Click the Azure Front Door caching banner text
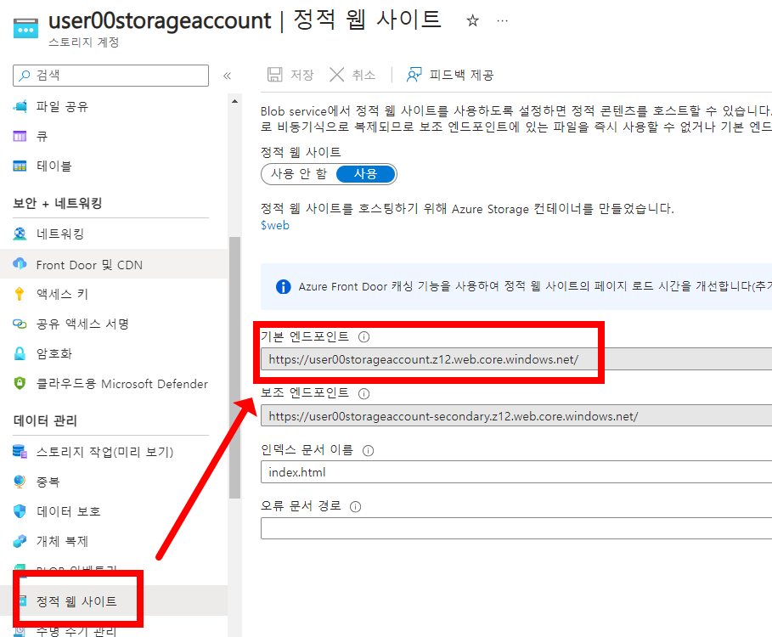This screenshot has width=772, height=637. pyautogui.click(x=535, y=286)
